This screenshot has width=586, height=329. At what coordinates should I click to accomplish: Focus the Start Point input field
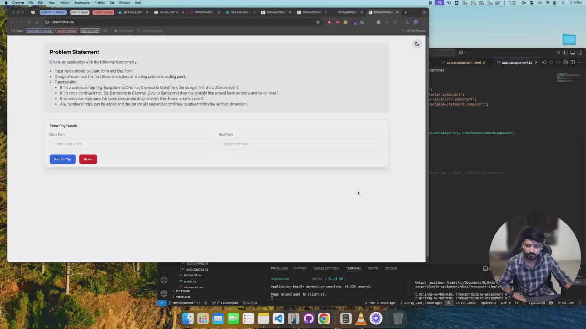[x=132, y=144]
